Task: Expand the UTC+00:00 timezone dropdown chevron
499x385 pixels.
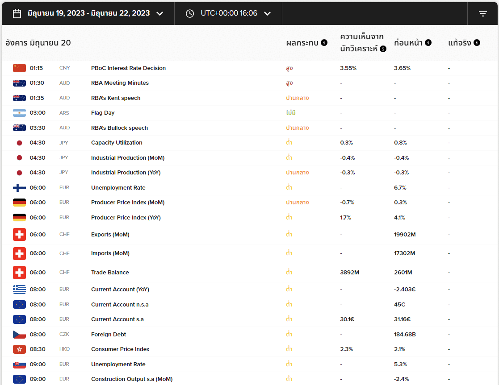Action: pyautogui.click(x=267, y=14)
